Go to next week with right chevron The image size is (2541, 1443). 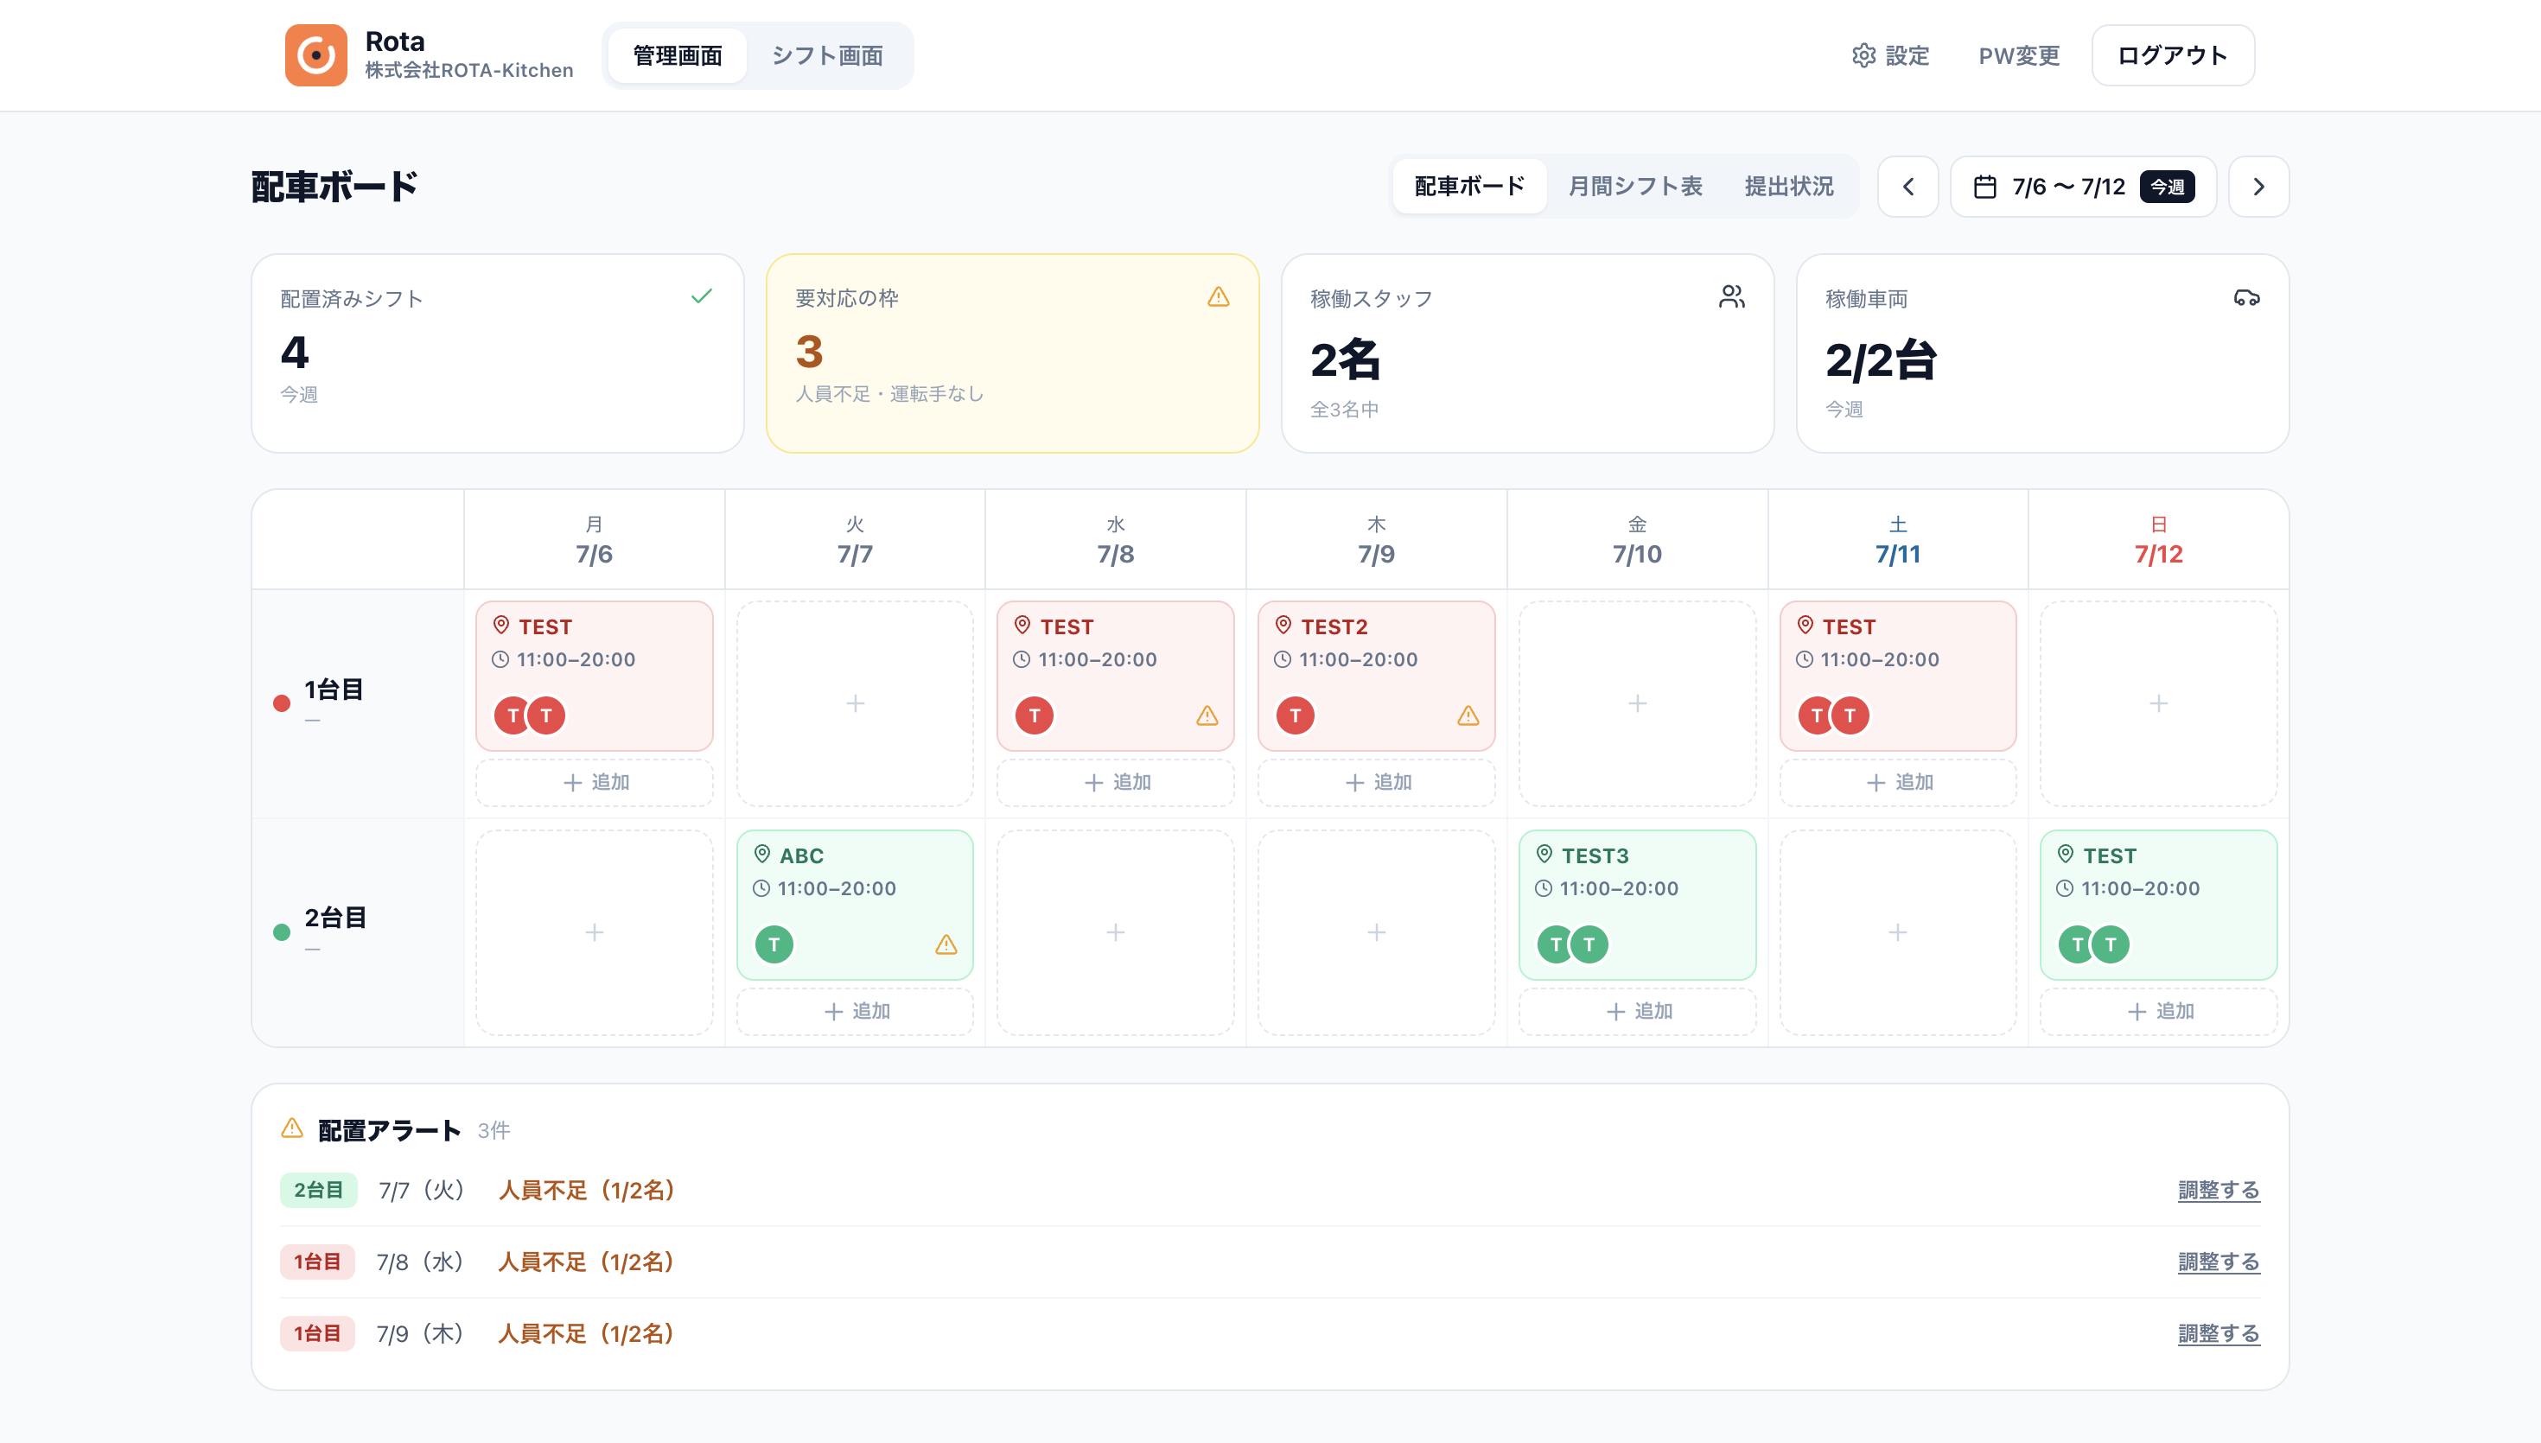pos(2258,187)
